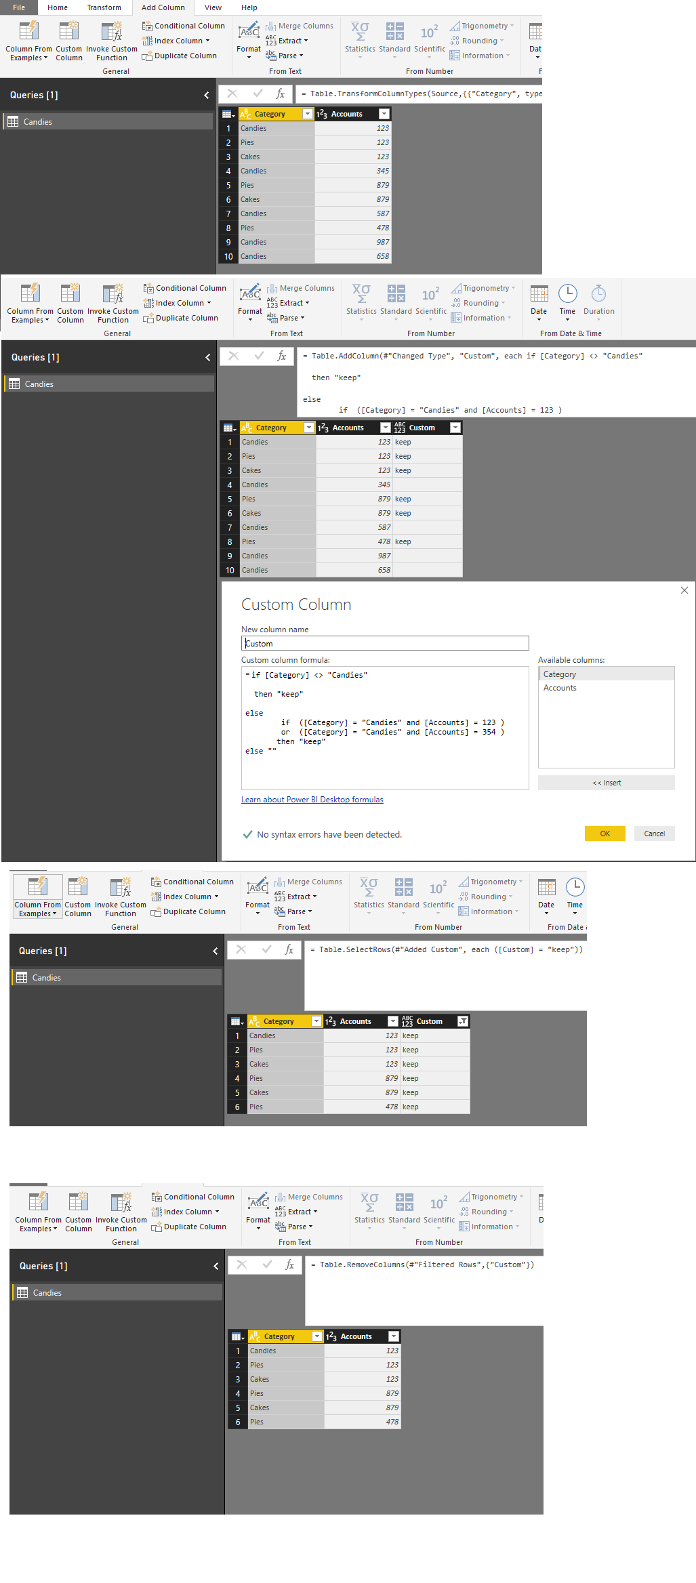Open active Custom filter in Table.SelectRows table

[463, 1021]
